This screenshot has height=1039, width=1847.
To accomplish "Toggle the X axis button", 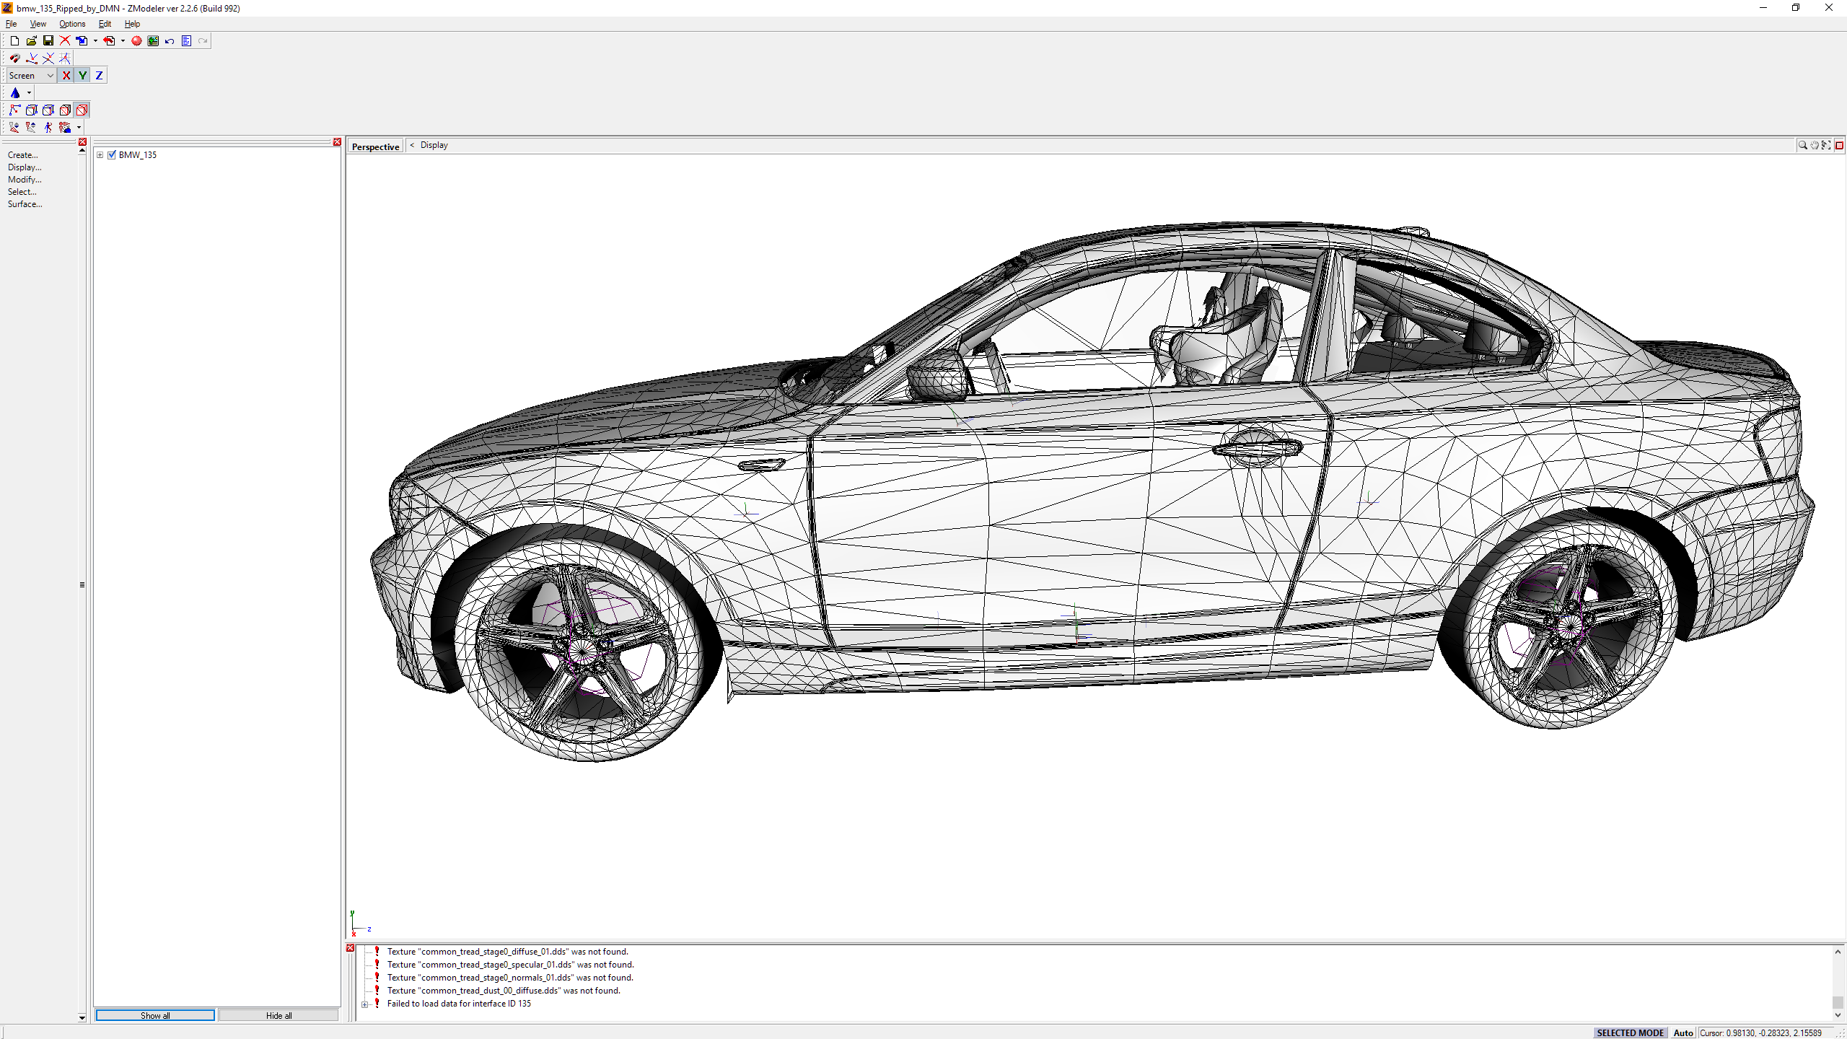I will click(x=66, y=76).
